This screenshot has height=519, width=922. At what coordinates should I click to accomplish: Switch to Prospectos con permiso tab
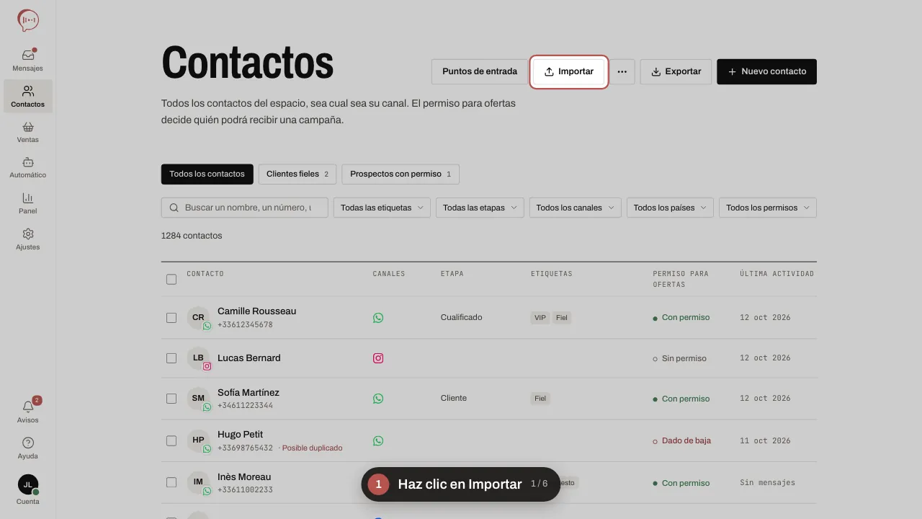pos(400,174)
